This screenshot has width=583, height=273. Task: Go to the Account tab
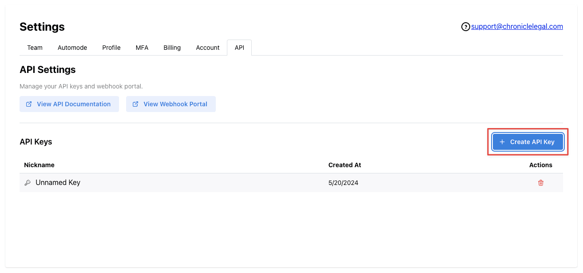pos(207,48)
